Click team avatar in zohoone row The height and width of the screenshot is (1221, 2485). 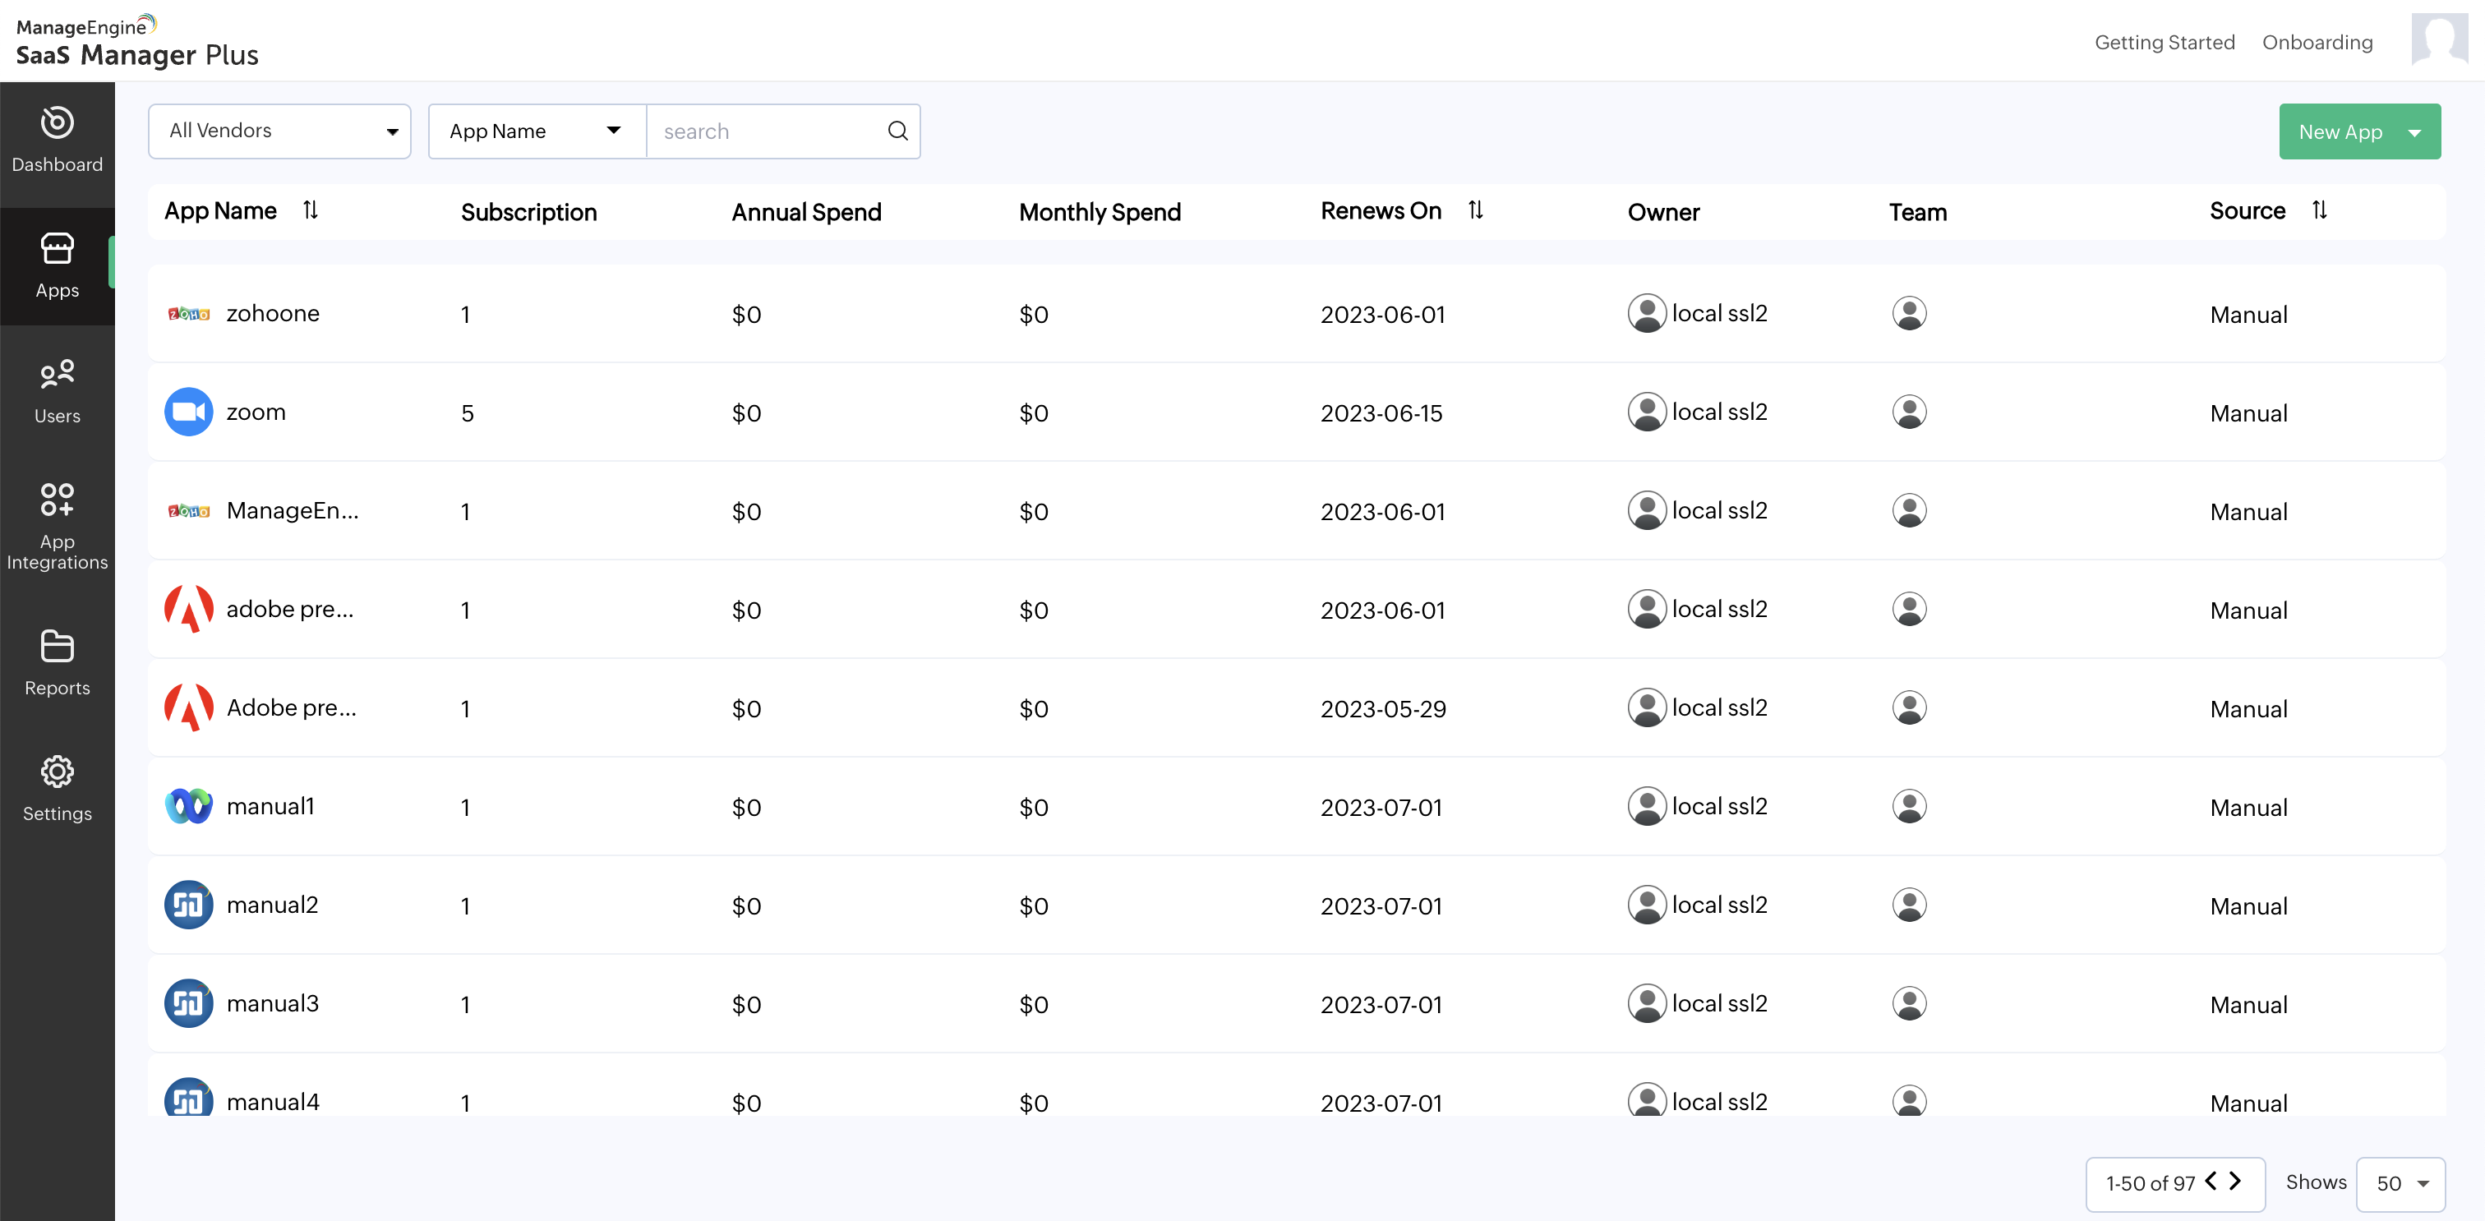click(1908, 313)
